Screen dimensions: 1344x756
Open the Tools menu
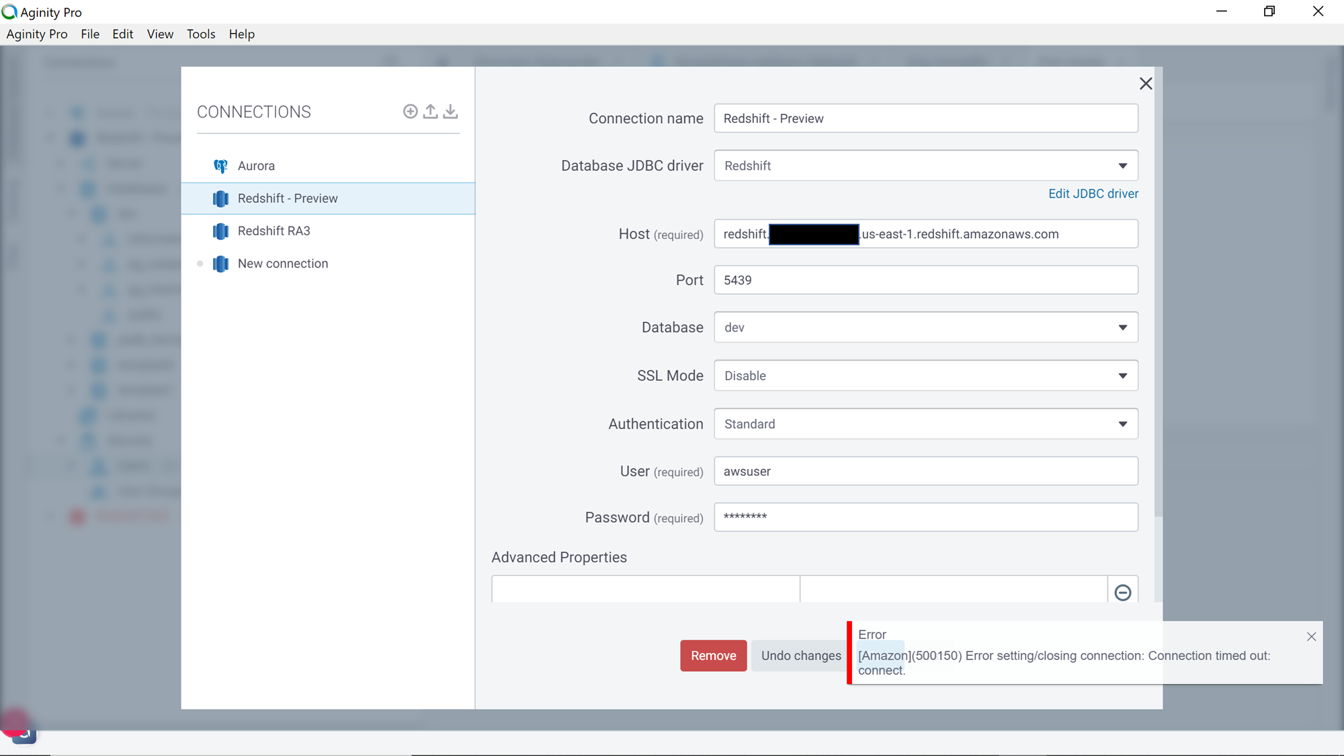pyautogui.click(x=201, y=34)
